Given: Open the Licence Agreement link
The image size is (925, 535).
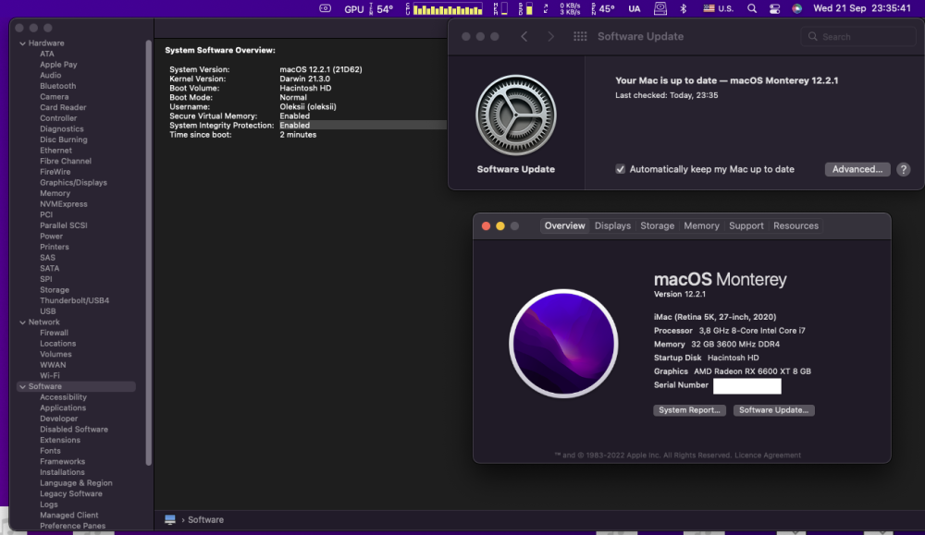Looking at the screenshot, I should (768, 455).
